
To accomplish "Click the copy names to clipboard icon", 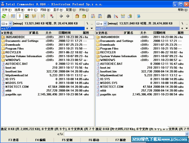I will tap(130, 16).
